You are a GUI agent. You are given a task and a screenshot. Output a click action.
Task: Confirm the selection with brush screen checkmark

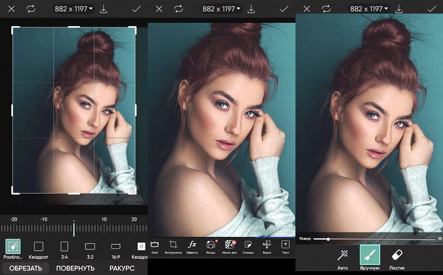431,9
